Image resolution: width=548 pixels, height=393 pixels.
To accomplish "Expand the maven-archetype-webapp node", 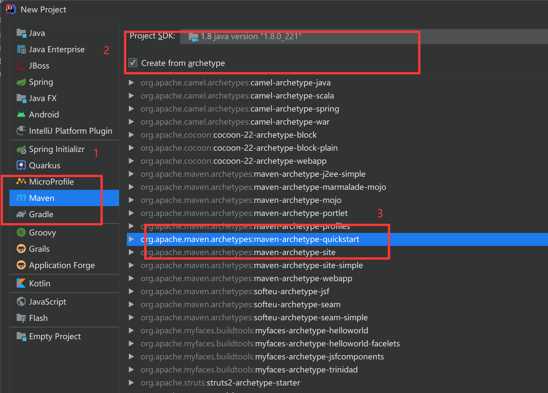I will 131,278.
